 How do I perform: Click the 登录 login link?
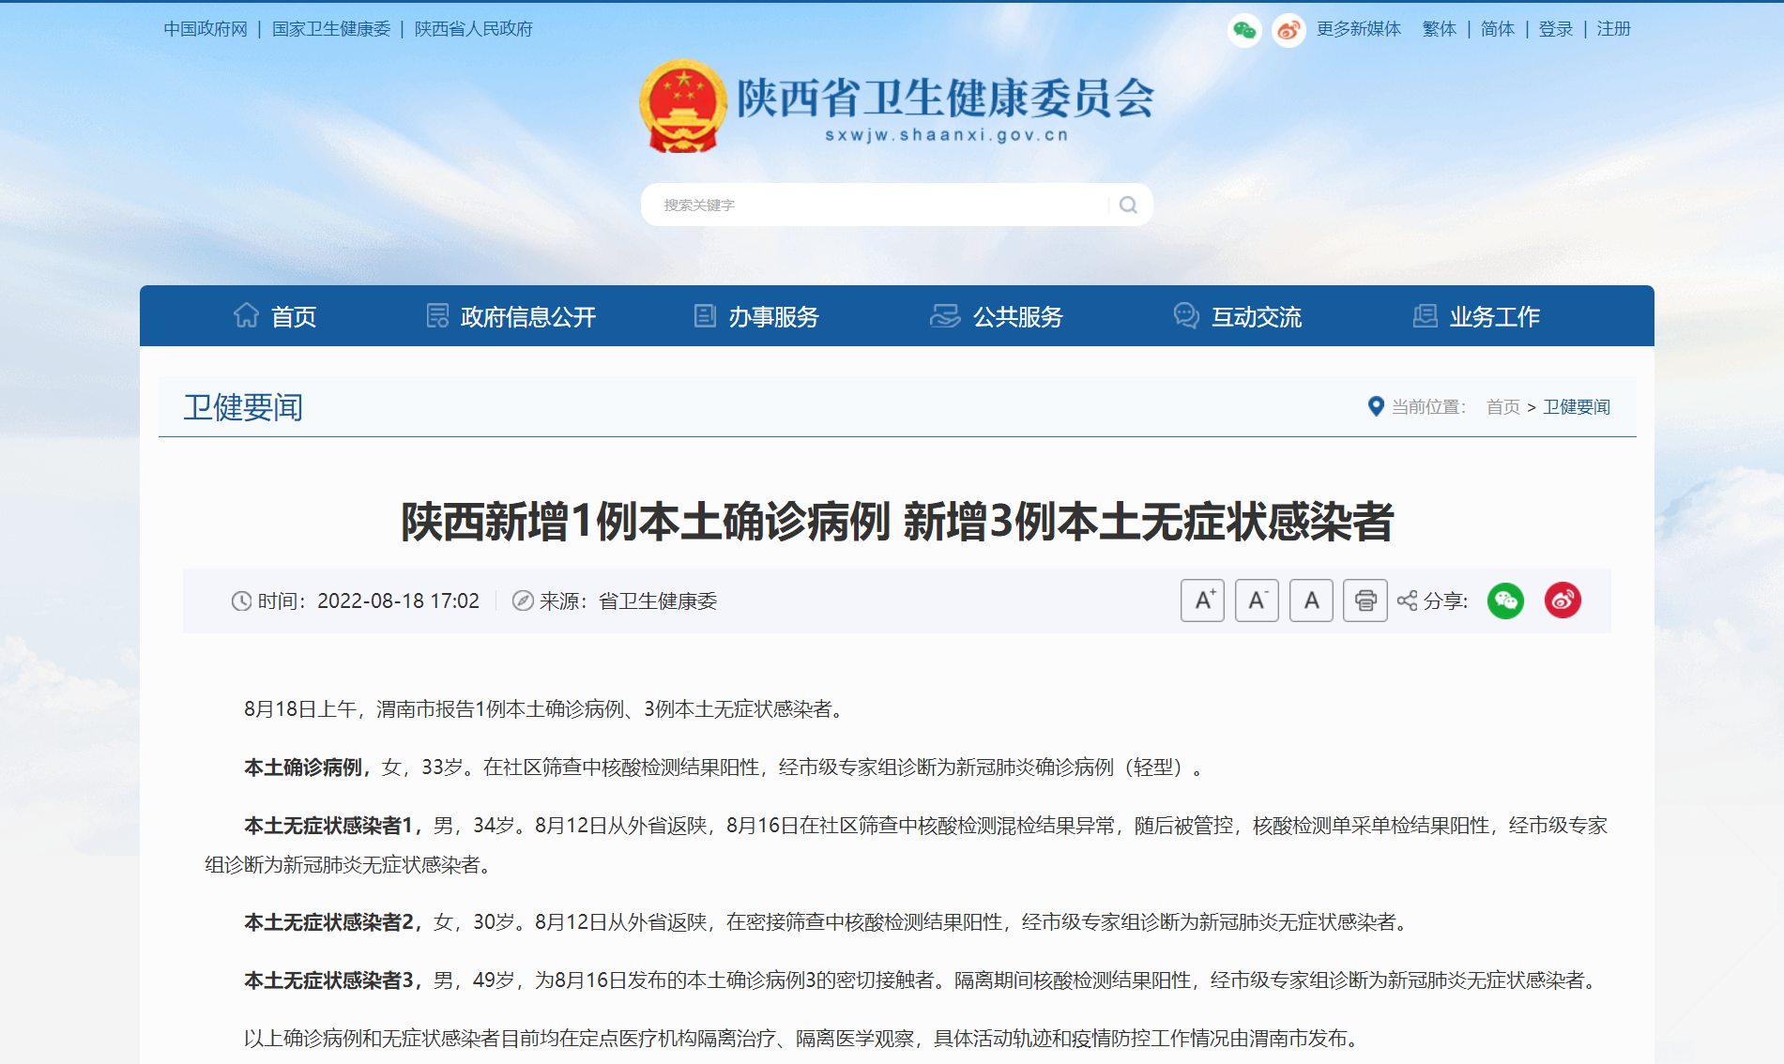[x=1555, y=29]
